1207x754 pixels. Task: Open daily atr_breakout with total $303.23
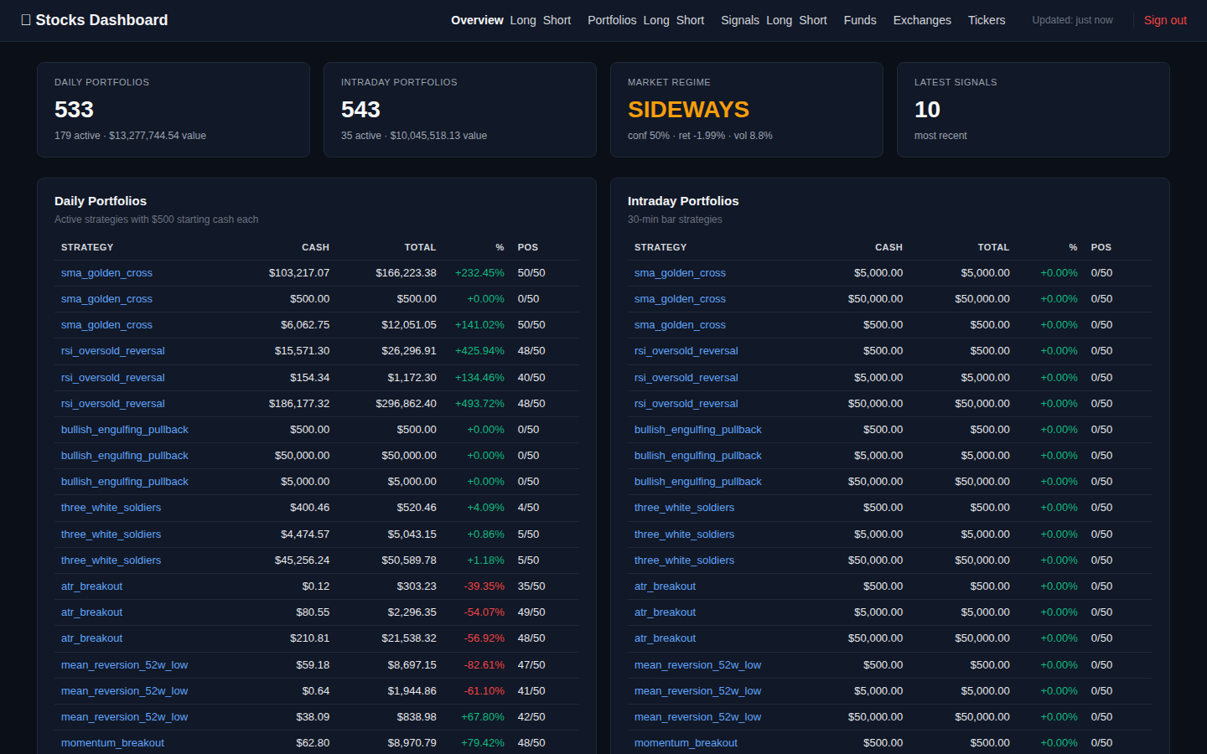click(x=91, y=586)
